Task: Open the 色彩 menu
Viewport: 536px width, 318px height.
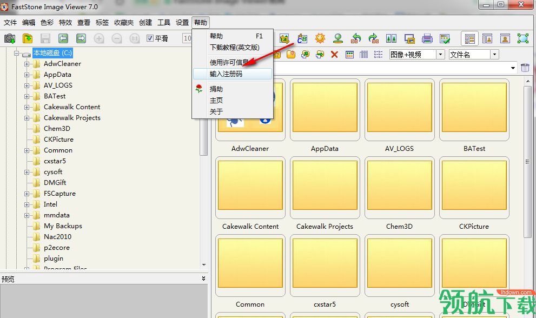Action: pos(47,23)
